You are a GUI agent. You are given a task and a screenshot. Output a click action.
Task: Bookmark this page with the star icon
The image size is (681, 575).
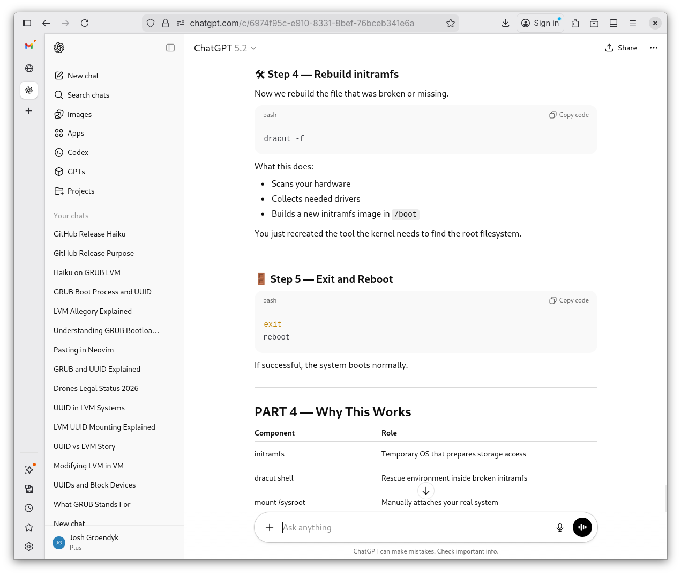tap(450, 23)
